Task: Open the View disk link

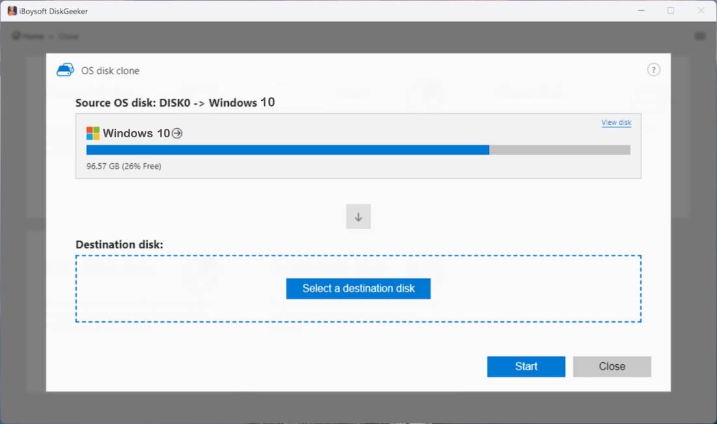Action: (616, 122)
